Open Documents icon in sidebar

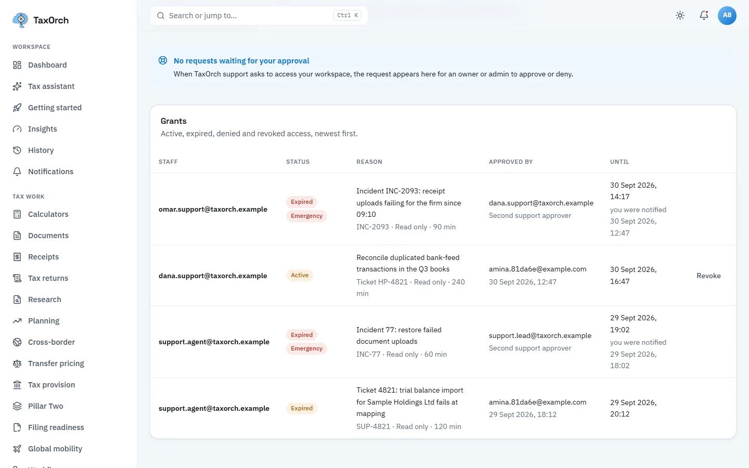click(17, 236)
